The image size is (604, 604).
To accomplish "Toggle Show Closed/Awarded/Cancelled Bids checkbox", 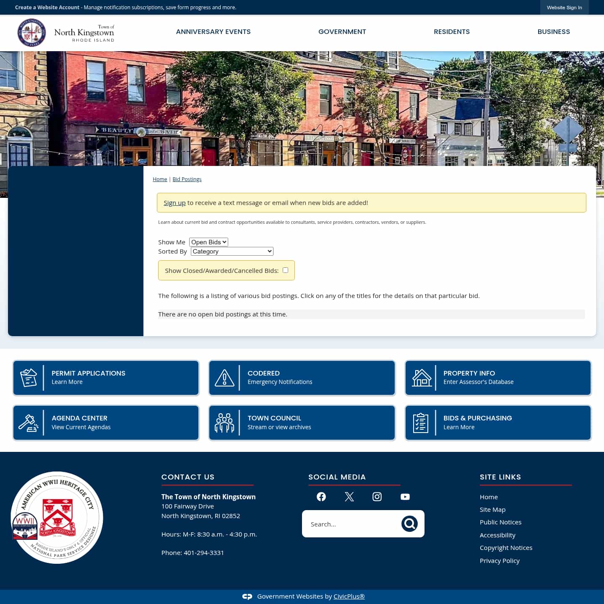I will [285, 270].
